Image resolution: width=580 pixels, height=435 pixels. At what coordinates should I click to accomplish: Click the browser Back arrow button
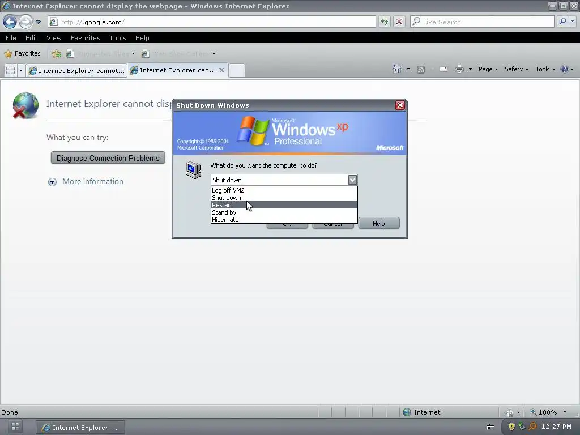click(10, 22)
